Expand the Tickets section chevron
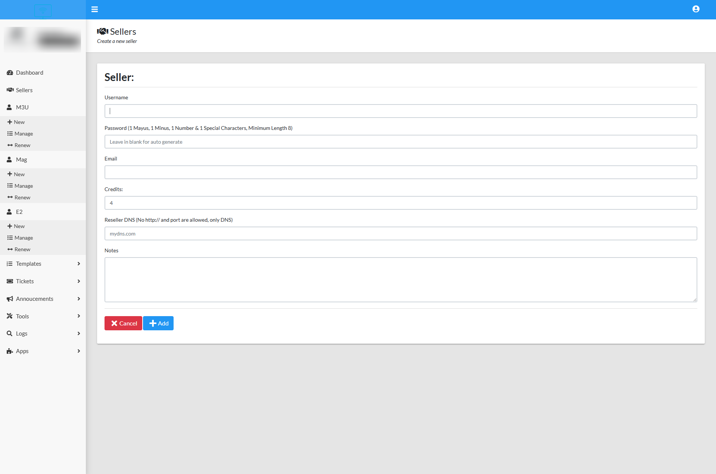Screen dimensions: 716x474 (79, 281)
